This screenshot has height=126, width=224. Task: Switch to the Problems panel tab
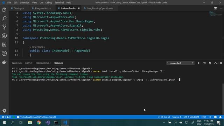[17, 63]
